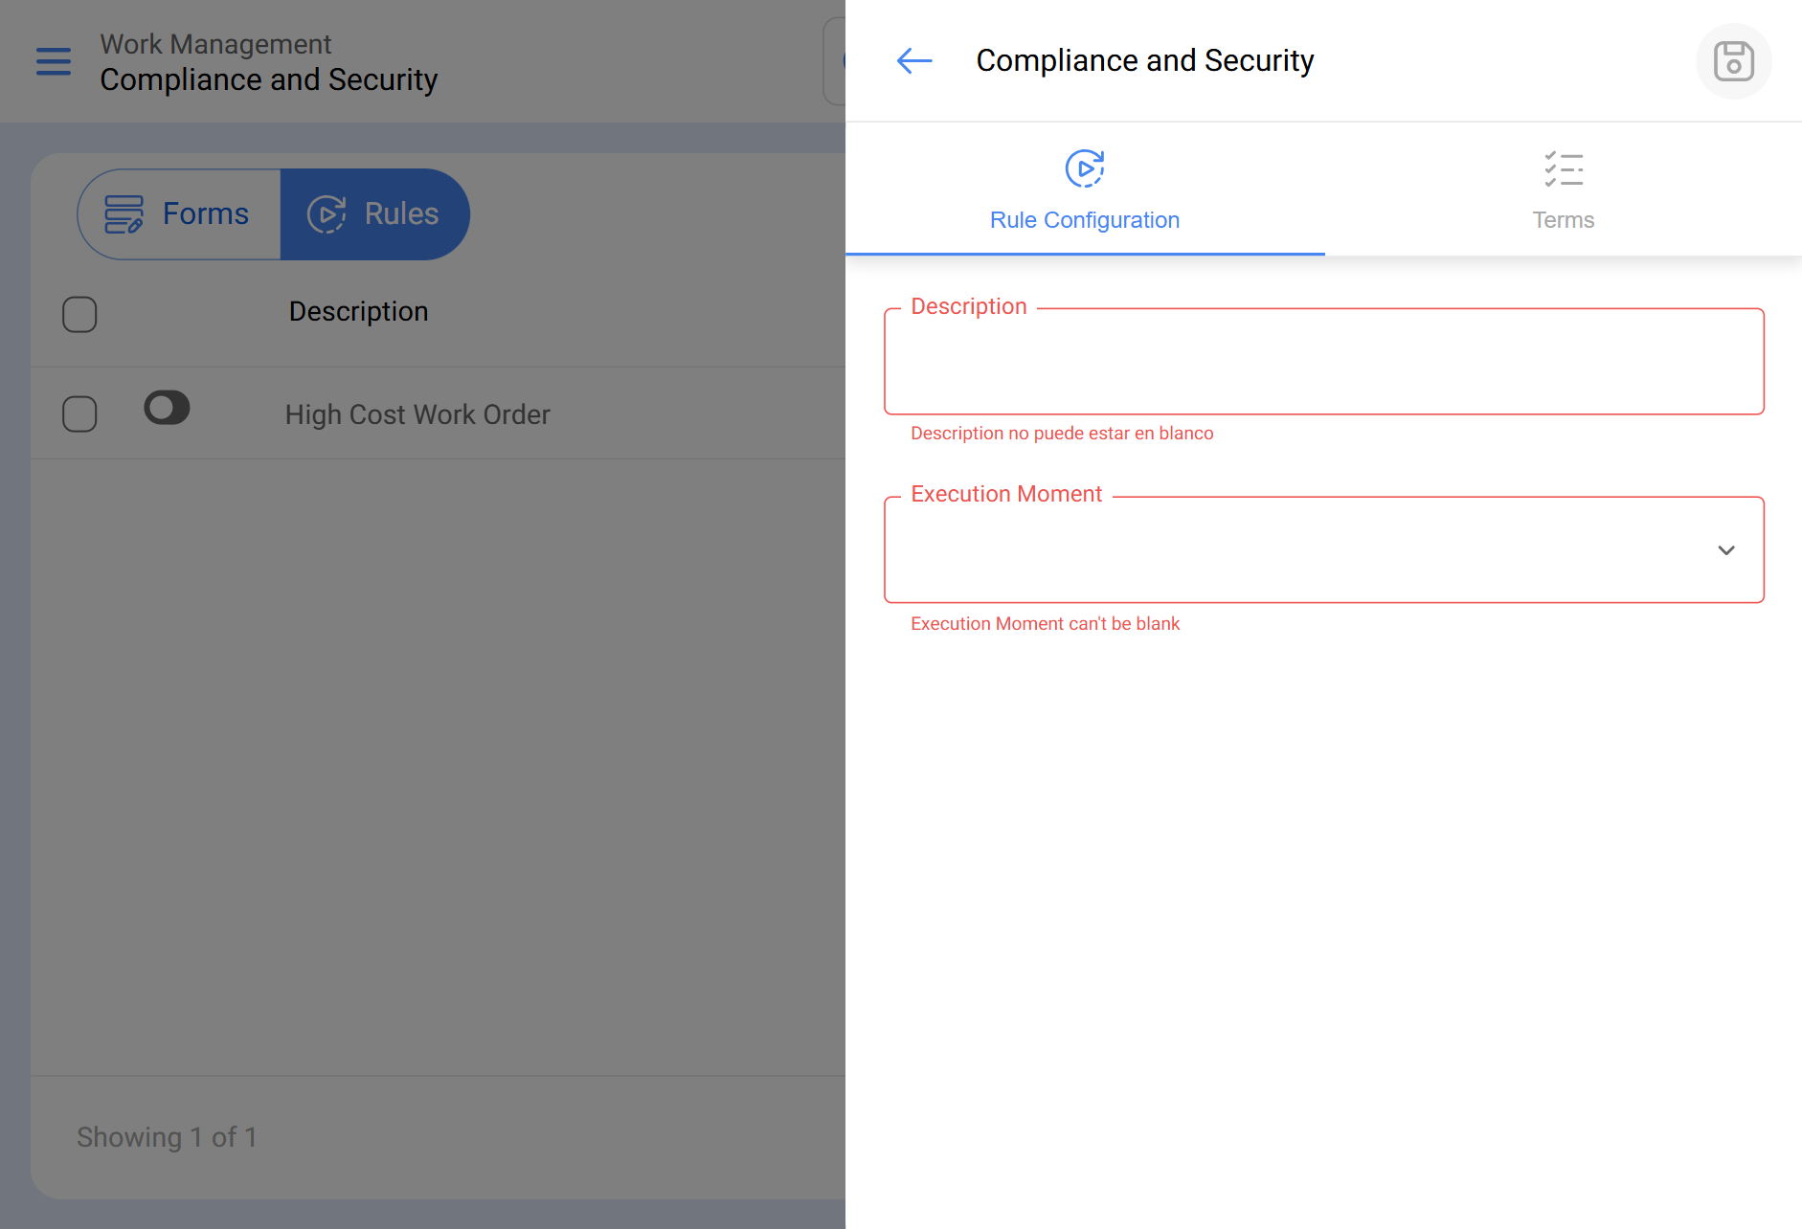
Task: Toggle the High Cost Work Order switch
Action: coord(167,408)
